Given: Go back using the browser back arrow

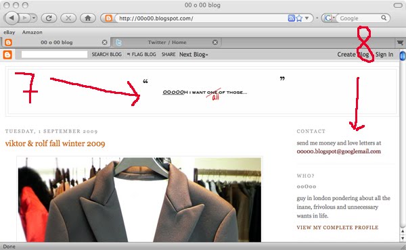Looking at the screenshot, I should coord(11,18).
